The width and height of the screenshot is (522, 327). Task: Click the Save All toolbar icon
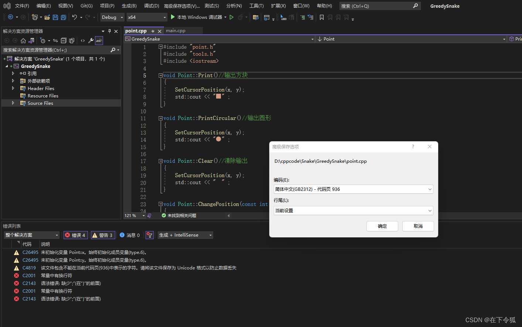pyautogui.click(x=64, y=17)
